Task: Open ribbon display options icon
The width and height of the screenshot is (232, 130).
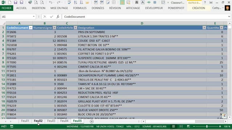Action: point(211,3)
